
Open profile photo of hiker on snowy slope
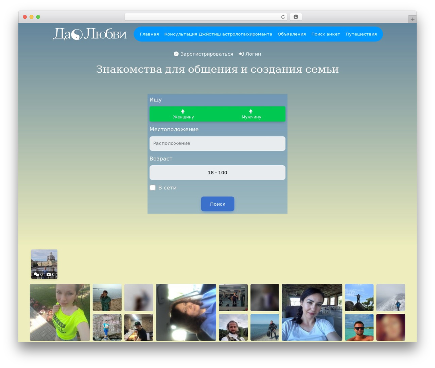(391, 297)
